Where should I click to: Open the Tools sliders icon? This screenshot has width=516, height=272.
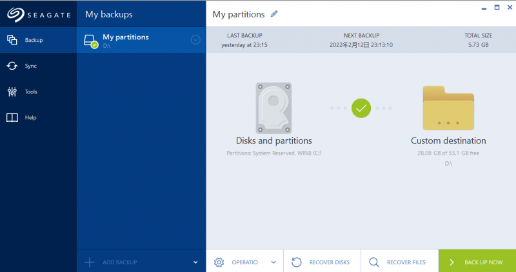(x=12, y=92)
